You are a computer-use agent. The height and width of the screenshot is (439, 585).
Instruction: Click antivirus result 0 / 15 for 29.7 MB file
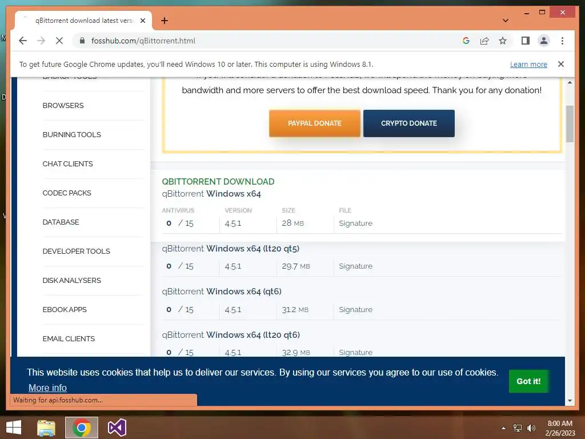(180, 266)
